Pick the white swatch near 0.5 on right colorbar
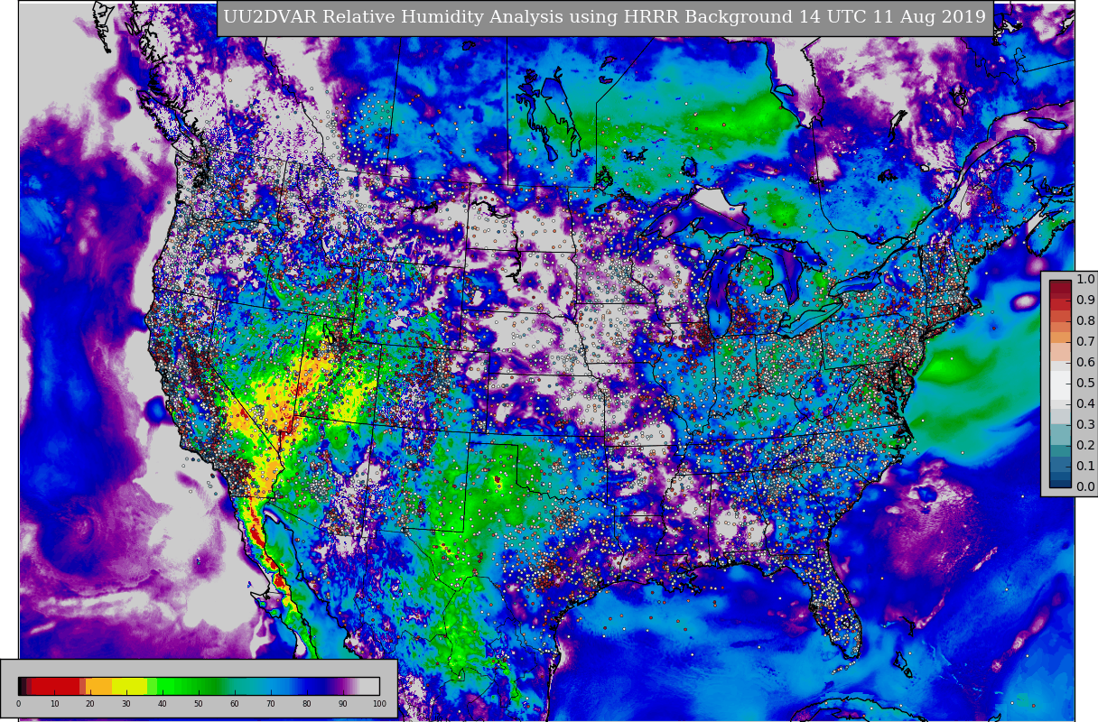 (x=1060, y=384)
